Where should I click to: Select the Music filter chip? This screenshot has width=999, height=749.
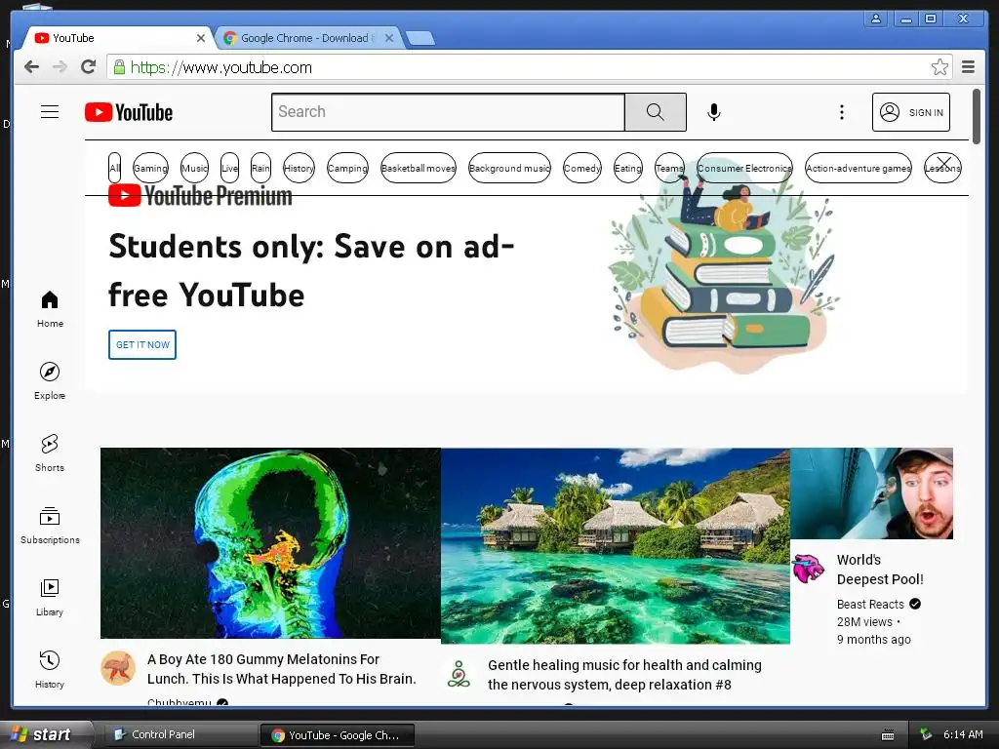pos(194,168)
